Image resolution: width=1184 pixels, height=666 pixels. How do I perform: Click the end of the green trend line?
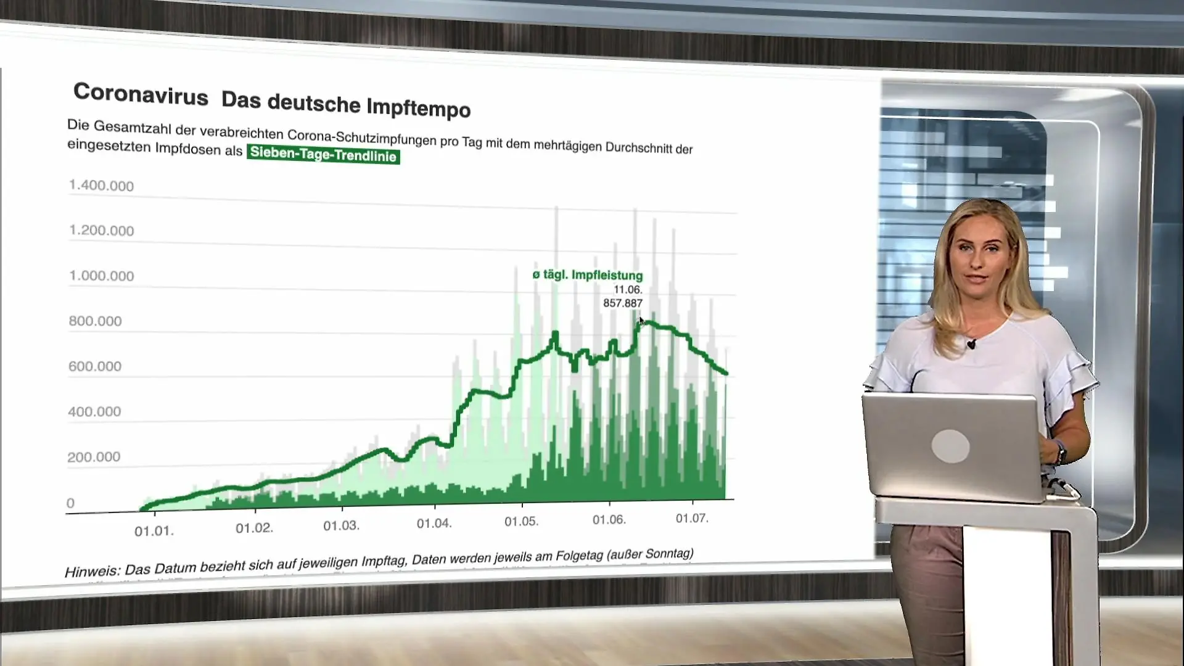coord(726,372)
